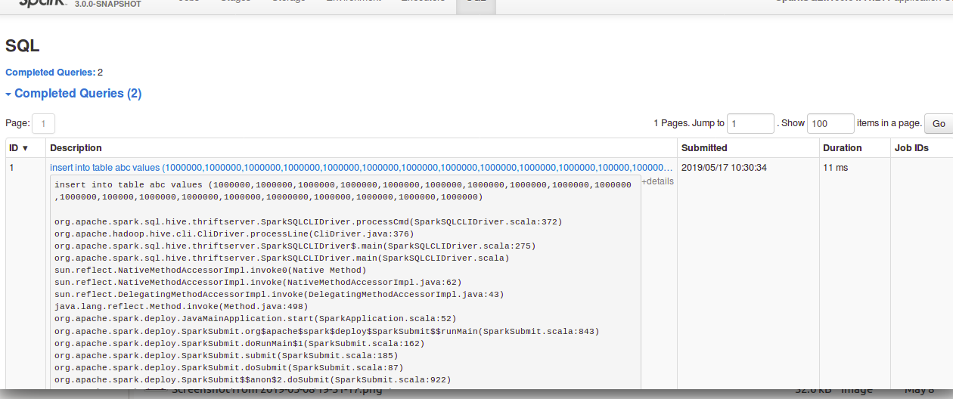Select the 11 ms duration value
This screenshot has width=953, height=399.
(835, 168)
